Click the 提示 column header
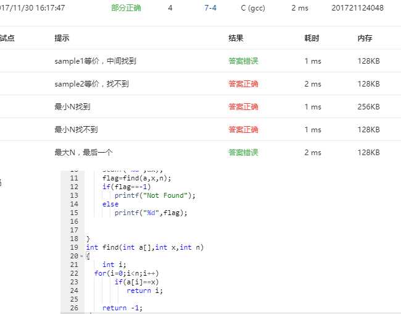Image resolution: width=401 pixels, height=314 pixels. (x=62, y=38)
